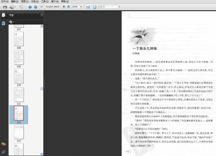Open the Bookmarks panel icon in sidebar
216x156 pixels.
coord(4,23)
